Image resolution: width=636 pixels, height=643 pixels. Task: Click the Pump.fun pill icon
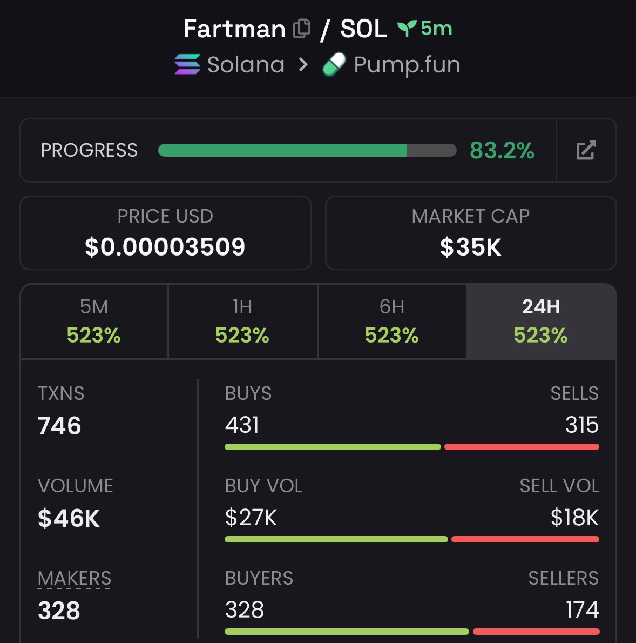pyautogui.click(x=334, y=65)
